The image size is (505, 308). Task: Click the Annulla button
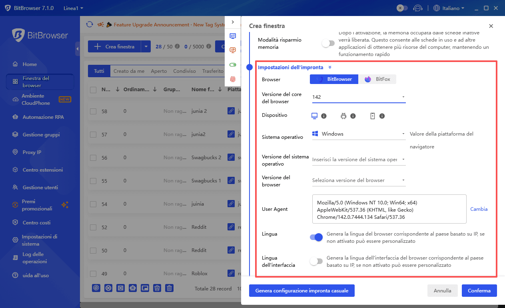(443, 291)
